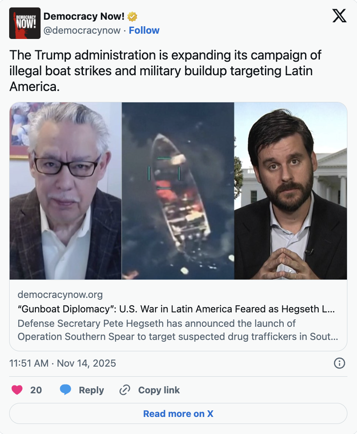
Task: Click the tweet body text about boat strikes
Action: coord(165,71)
